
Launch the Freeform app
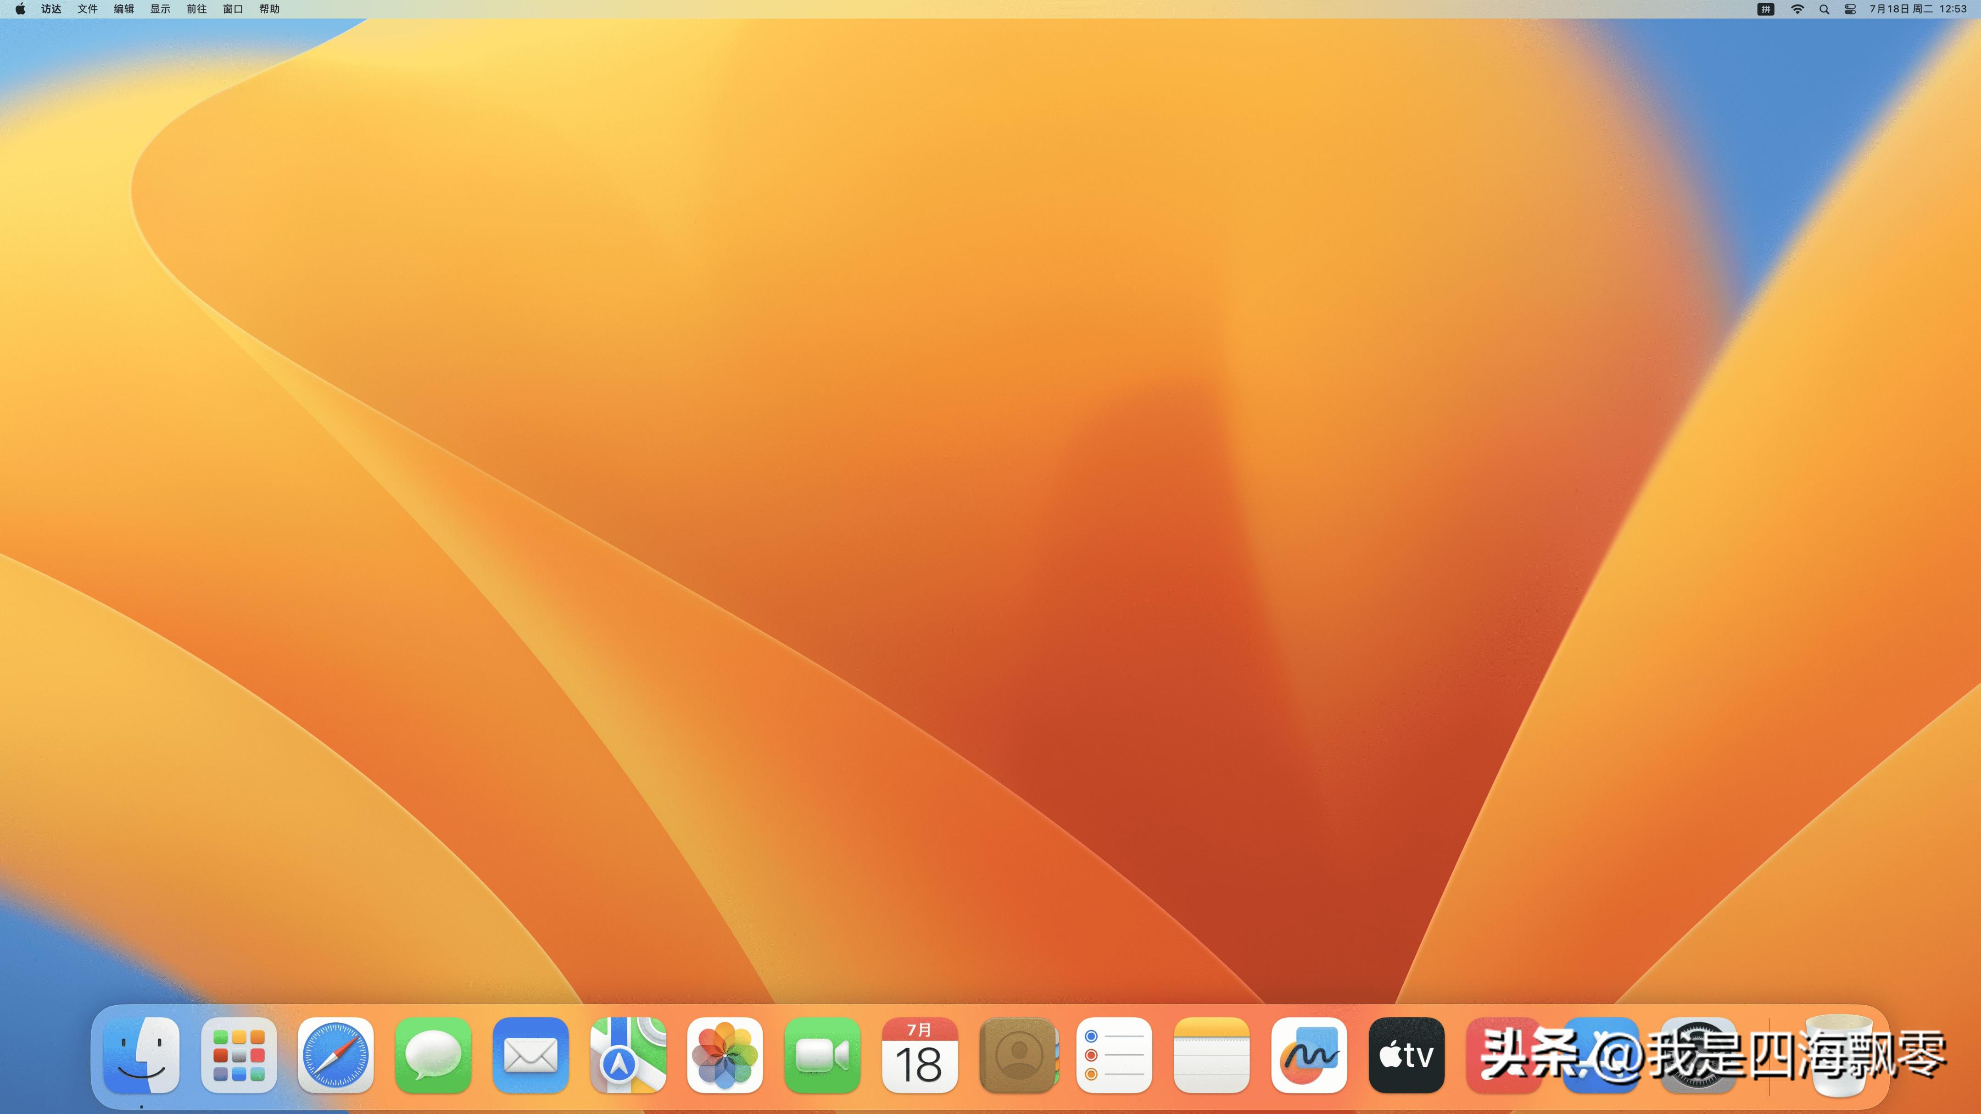coord(1309,1055)
